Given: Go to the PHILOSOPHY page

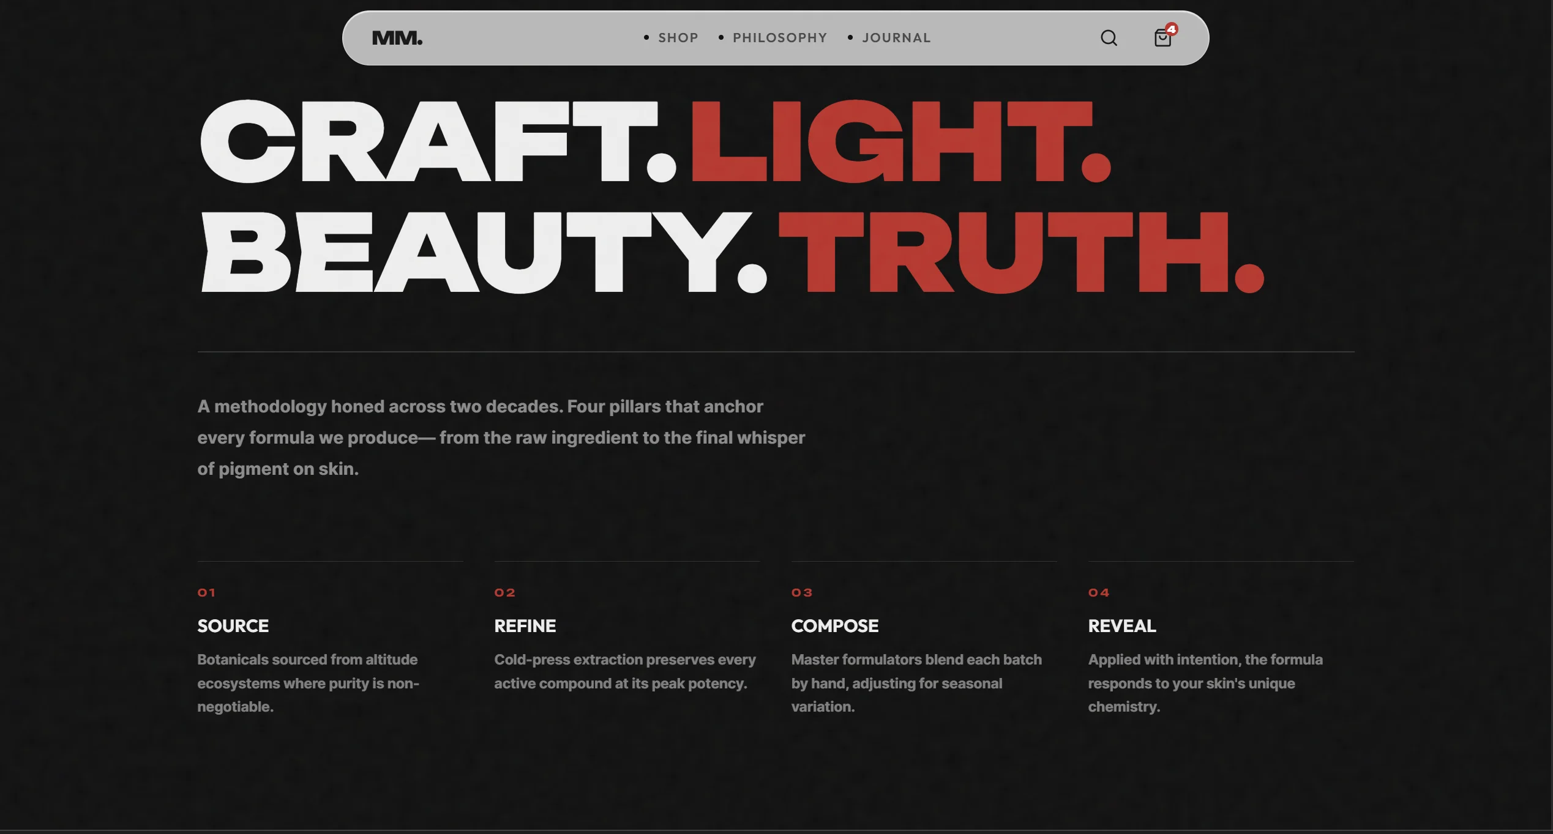Looking at the screenshot, I should [779, 38].
